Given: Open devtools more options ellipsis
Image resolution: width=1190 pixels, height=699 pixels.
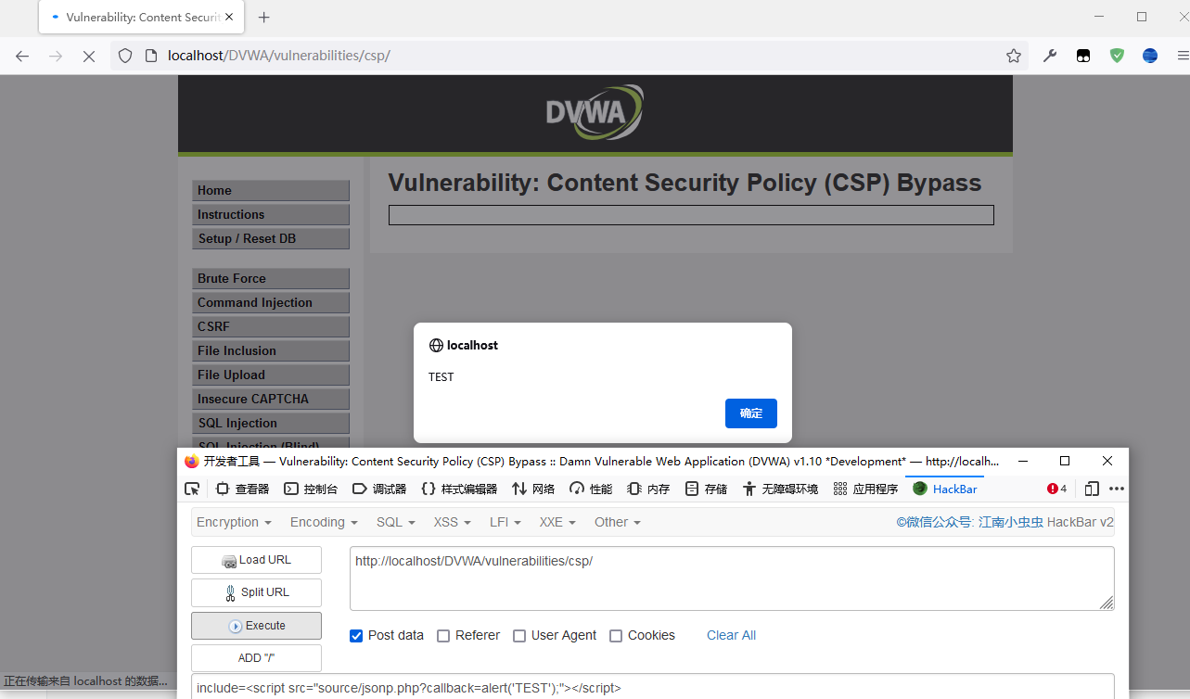Looking at the screenshot, I should 1117,489.
